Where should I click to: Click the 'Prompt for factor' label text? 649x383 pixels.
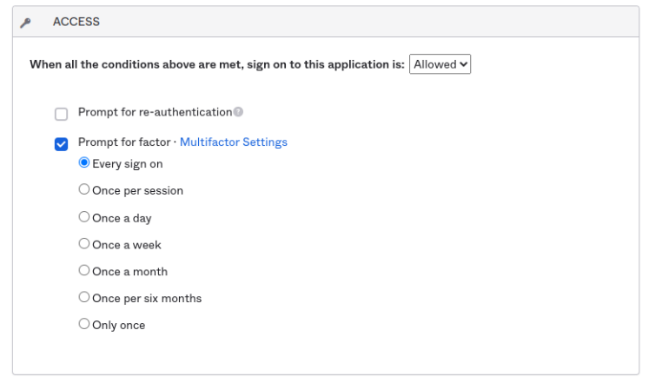tap(125, 142)
